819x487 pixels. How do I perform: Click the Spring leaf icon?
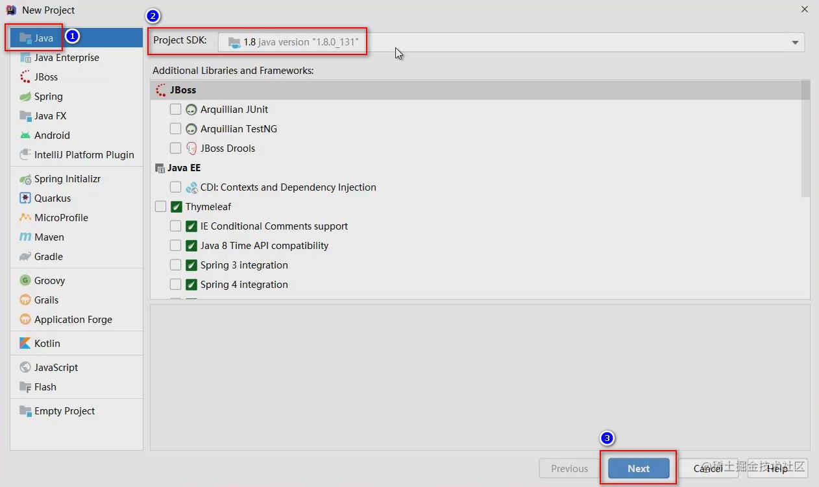click(x=25, y=97)
